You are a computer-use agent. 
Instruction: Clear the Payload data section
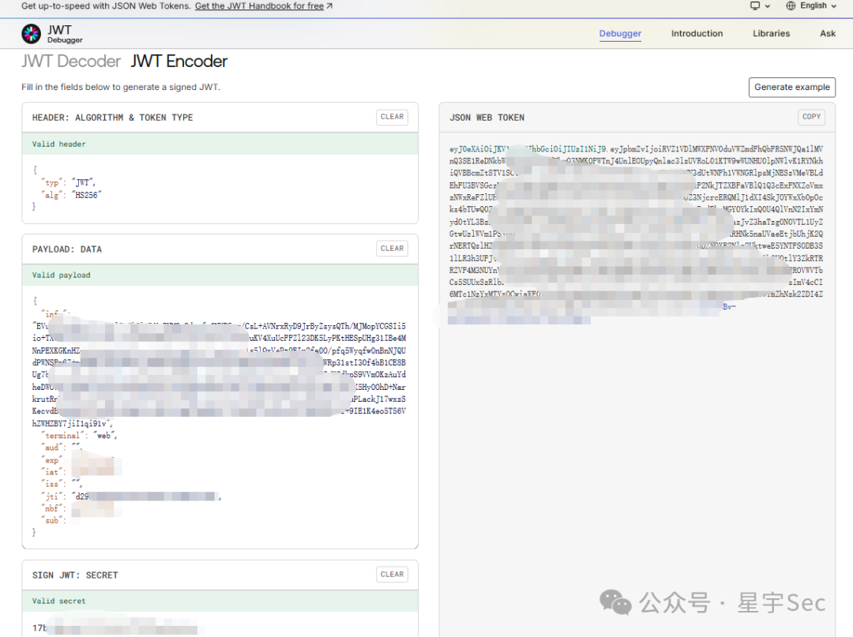coord(393,249)
